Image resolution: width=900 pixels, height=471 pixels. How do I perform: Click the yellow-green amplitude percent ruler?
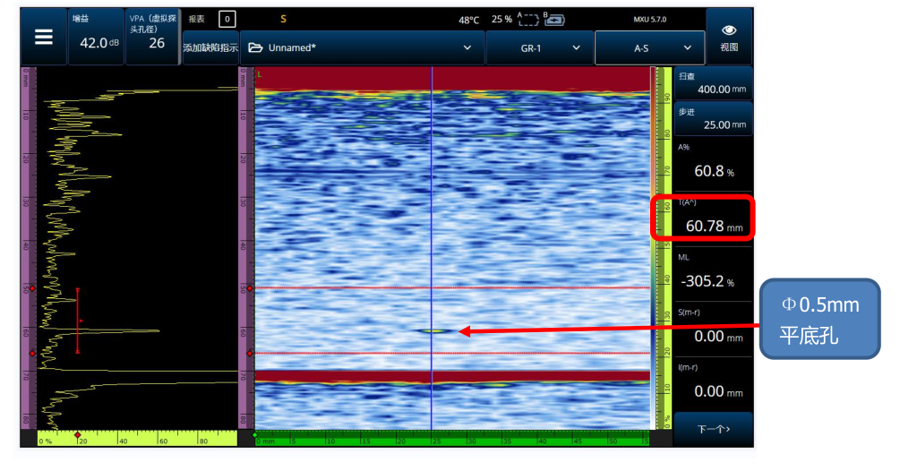coord(137,439)
